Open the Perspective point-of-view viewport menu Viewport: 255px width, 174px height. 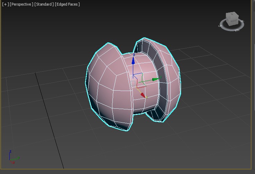coord(22,4)
